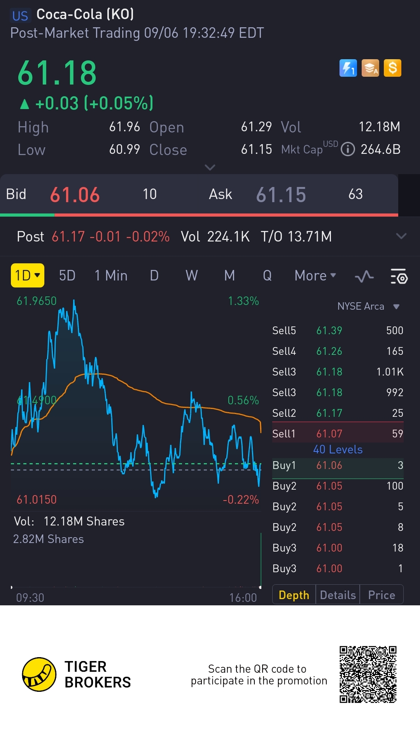This screenshot has height=744, width=420.
Task: Tap the High value 61.96
Action: coord(124,127)
